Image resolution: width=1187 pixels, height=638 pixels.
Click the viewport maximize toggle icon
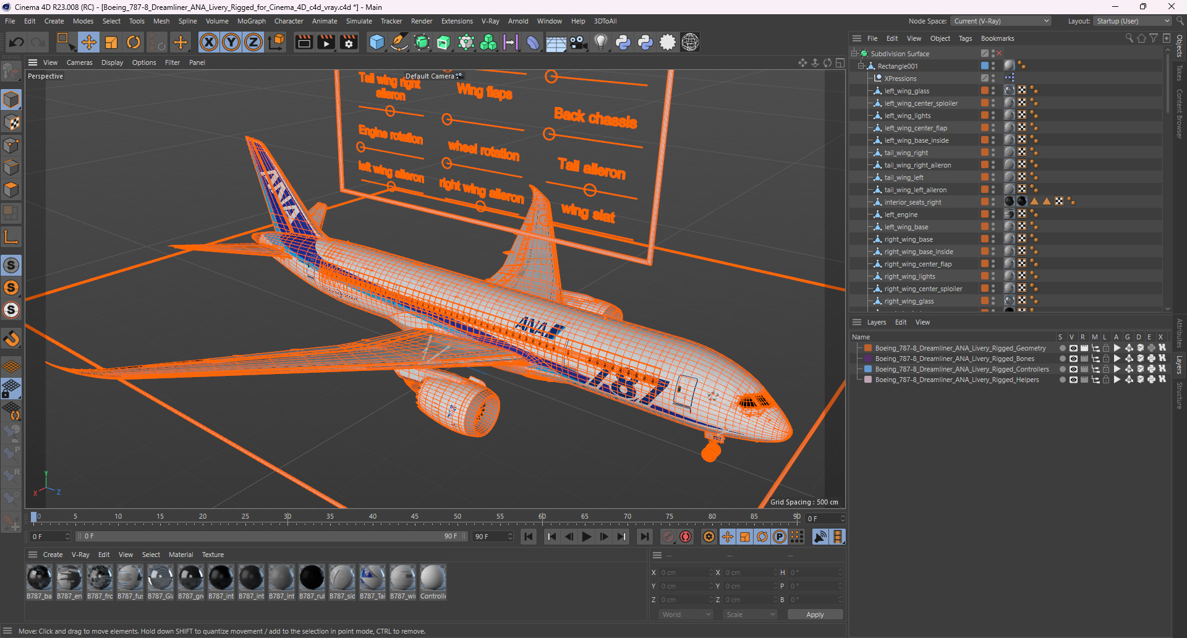click(840, 62)
